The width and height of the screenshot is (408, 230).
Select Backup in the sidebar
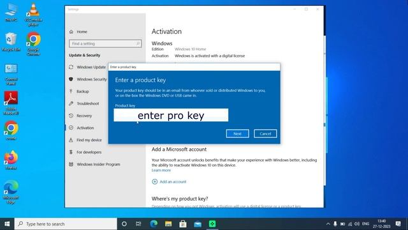(82, 91)
